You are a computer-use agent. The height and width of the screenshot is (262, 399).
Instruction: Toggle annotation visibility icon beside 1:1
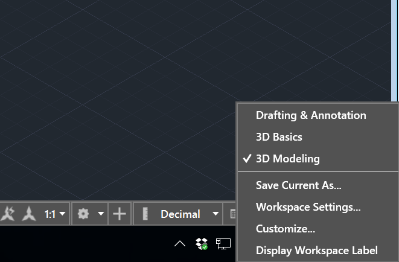click(x=29, y=214)
